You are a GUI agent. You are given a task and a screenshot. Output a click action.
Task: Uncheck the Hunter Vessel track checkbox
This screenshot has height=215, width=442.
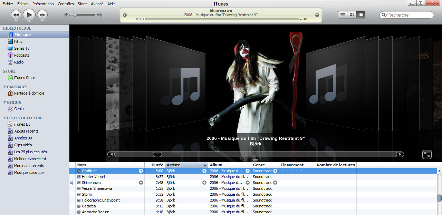pos(79,177)
